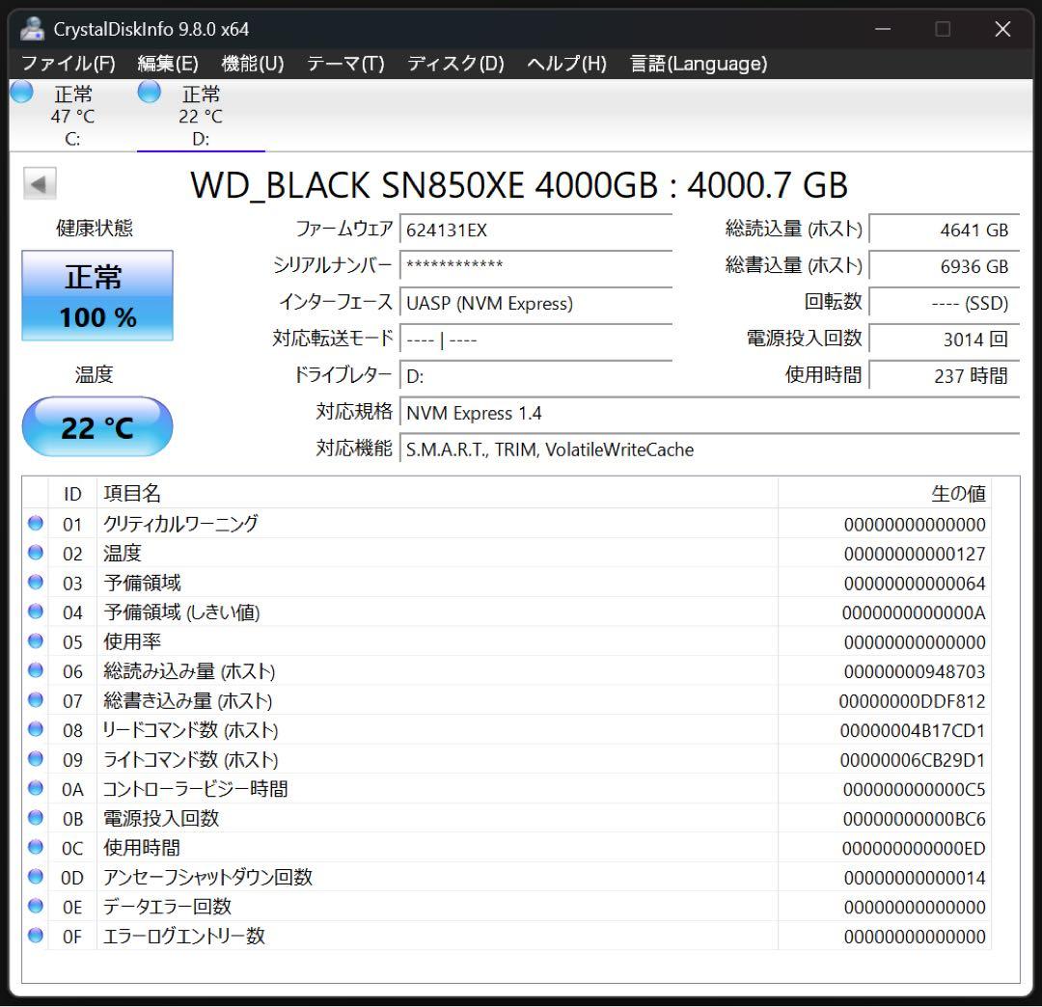1042x1007 pixels.
Task: Click raw value 00000000DDF812
Action: (912, 701)
